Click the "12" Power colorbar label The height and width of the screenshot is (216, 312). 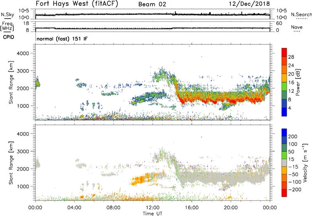point(291,91)
